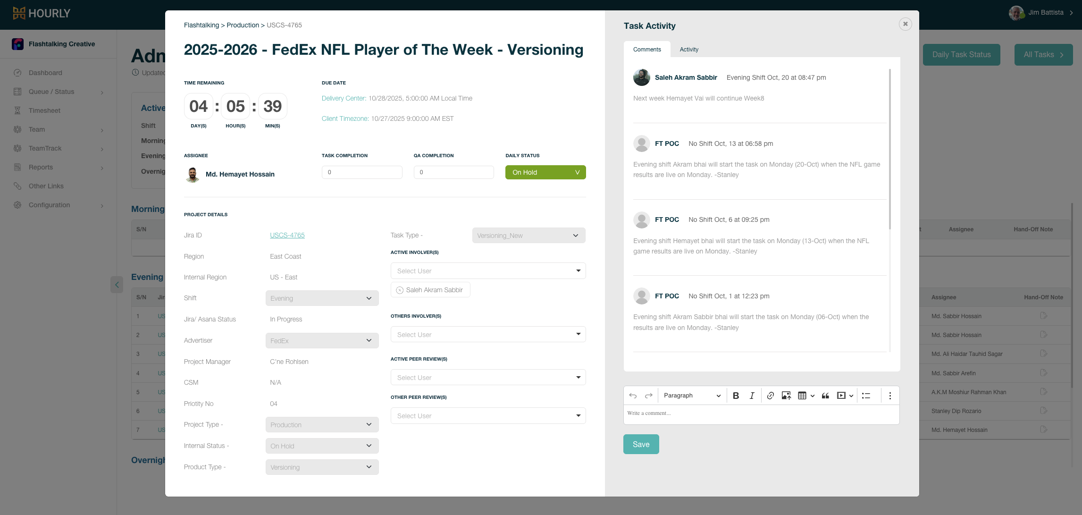Open the USCS-4765 Jira link

pos(287,235)
